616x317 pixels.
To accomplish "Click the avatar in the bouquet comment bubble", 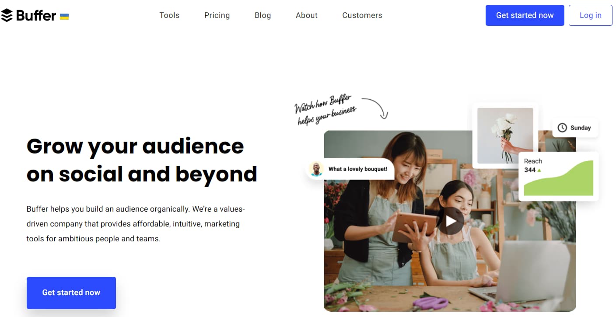I will [316, 169].
